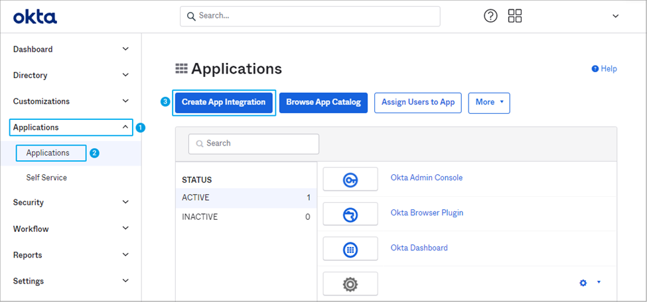The image size is (647, 302).
Task: Click Create App Integration button
Action: pyautogui.click(x=224, y=102)
